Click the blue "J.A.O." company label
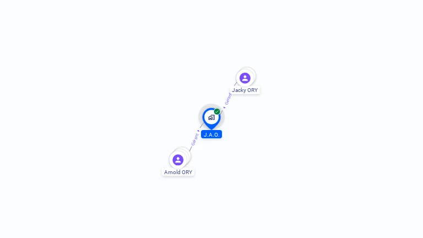Image resolution: width=423 pixels, height=238 pixels. (x=211, y=134)
